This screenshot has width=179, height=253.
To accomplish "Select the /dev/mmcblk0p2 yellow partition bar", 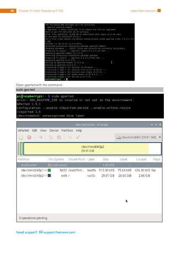I will (92, 149).
